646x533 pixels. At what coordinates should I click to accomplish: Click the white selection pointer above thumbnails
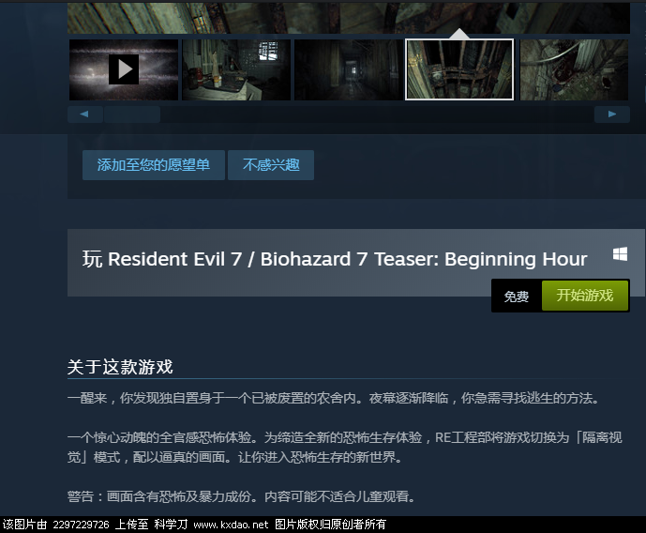coord(459,34)
